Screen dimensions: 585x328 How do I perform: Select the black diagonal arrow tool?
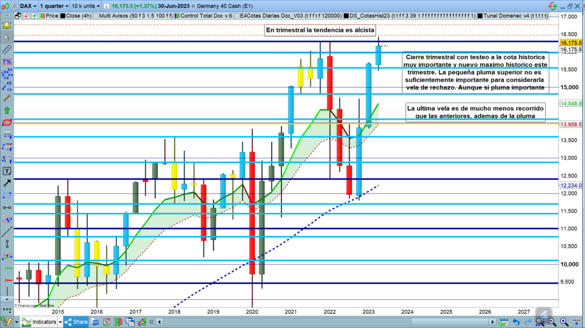7,183
